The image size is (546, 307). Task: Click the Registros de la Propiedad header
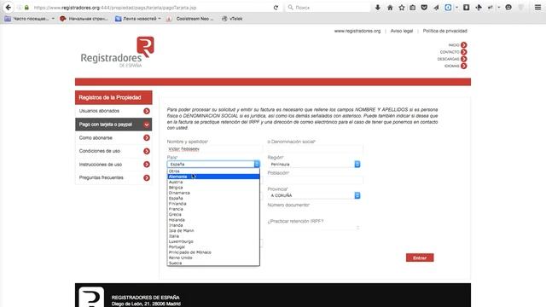click(113, 97)
